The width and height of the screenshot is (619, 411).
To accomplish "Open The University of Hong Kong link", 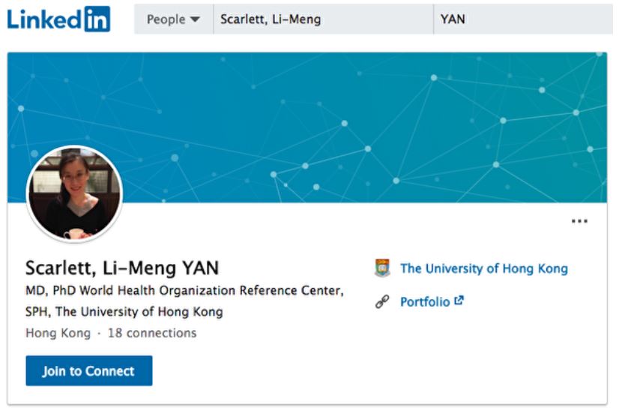I will click(484, 268).
